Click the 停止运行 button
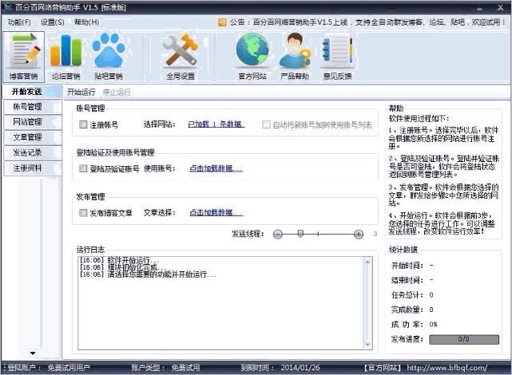This screenshot has height=375, width=512. click(x=117, y=93)
